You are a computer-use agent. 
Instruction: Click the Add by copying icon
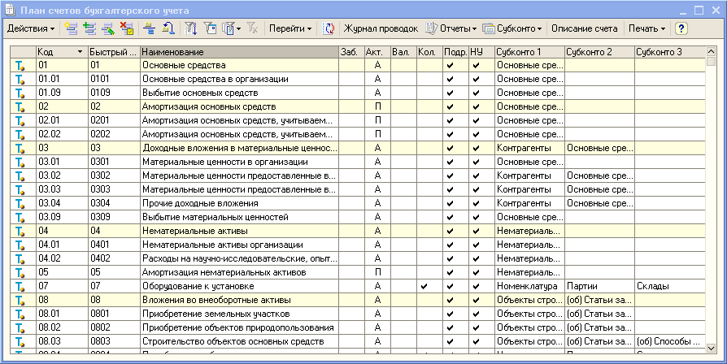(89, 28)
